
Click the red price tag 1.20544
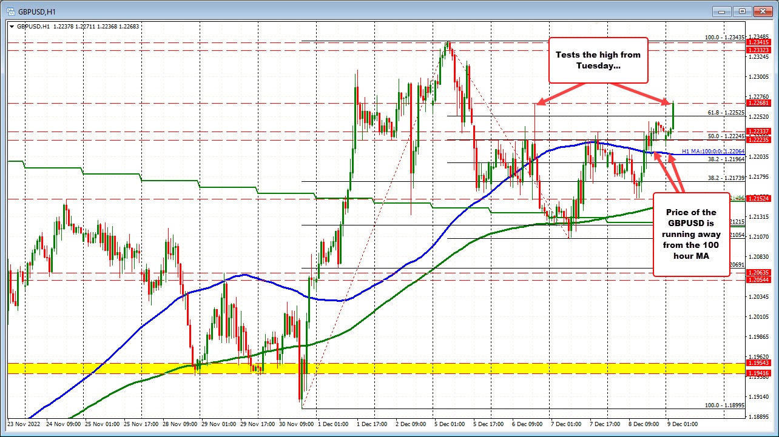[x=760, y=280]
